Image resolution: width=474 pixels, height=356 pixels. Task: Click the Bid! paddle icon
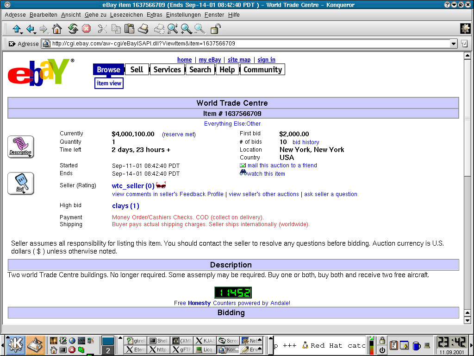20,184
